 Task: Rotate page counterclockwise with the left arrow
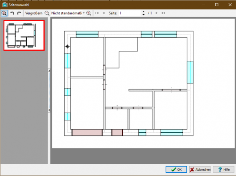(12, 13)
